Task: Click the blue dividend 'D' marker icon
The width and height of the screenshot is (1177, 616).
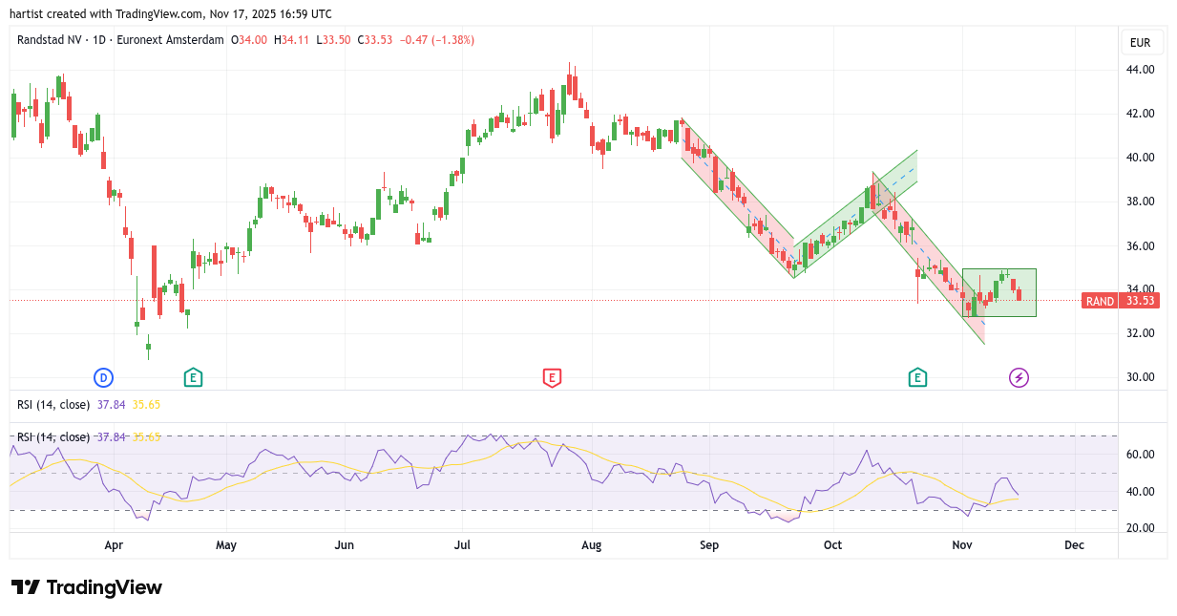Action: (103, 377)
